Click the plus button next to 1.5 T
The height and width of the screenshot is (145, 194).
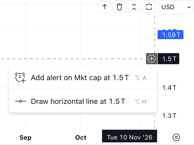(x=152, y=59)
